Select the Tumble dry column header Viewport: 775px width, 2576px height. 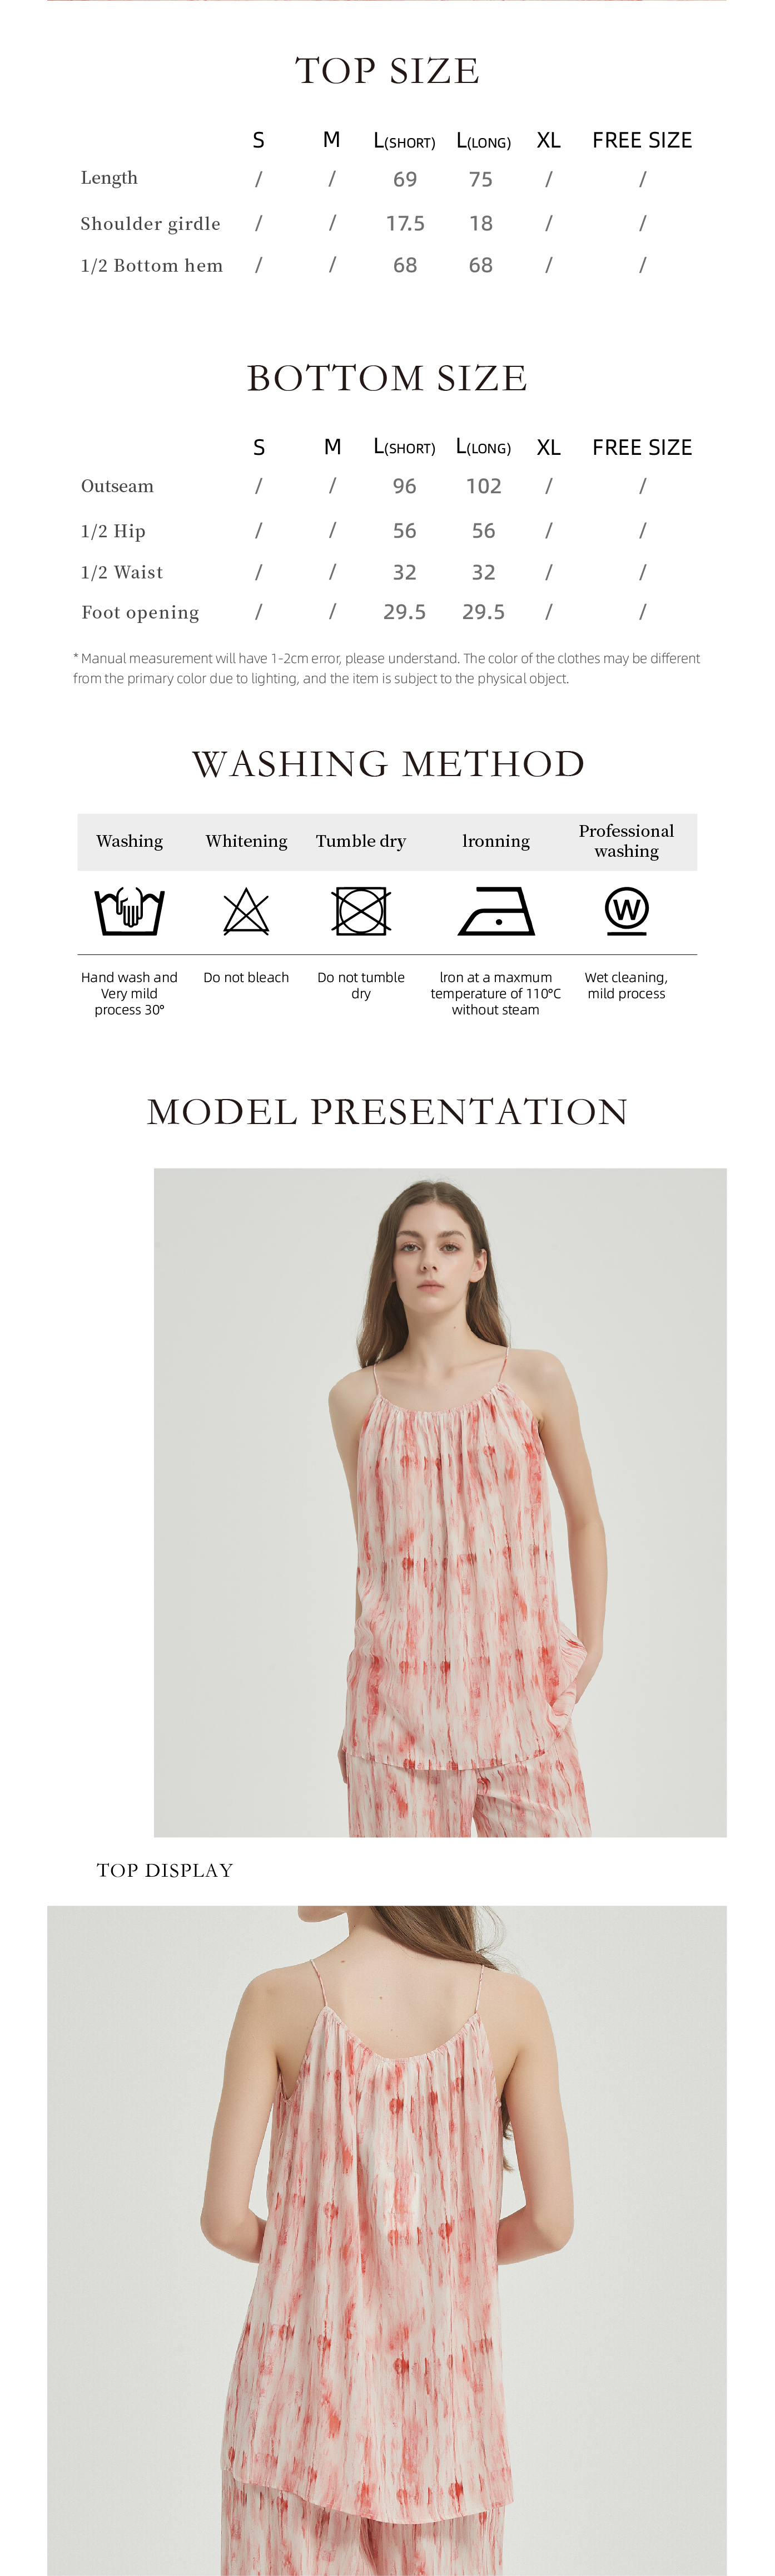(360, 841)
